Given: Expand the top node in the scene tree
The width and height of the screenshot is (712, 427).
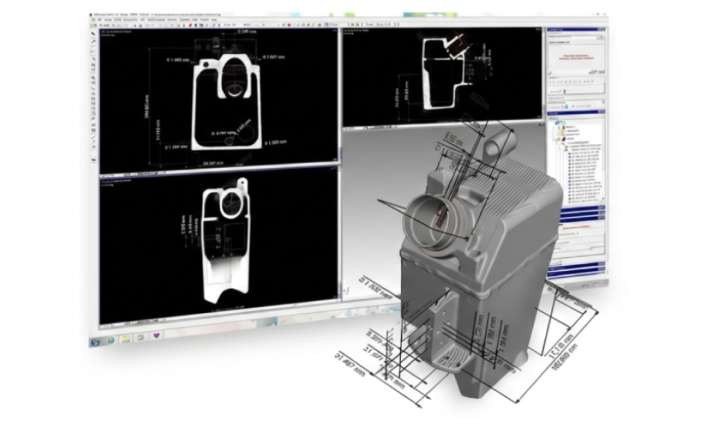Looking at the screenshot, I should [x=558, y=124].
